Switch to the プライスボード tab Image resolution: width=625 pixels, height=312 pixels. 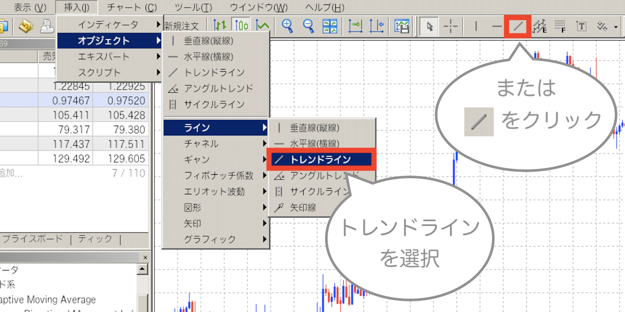pyautogui.click(x=32, y=239)
